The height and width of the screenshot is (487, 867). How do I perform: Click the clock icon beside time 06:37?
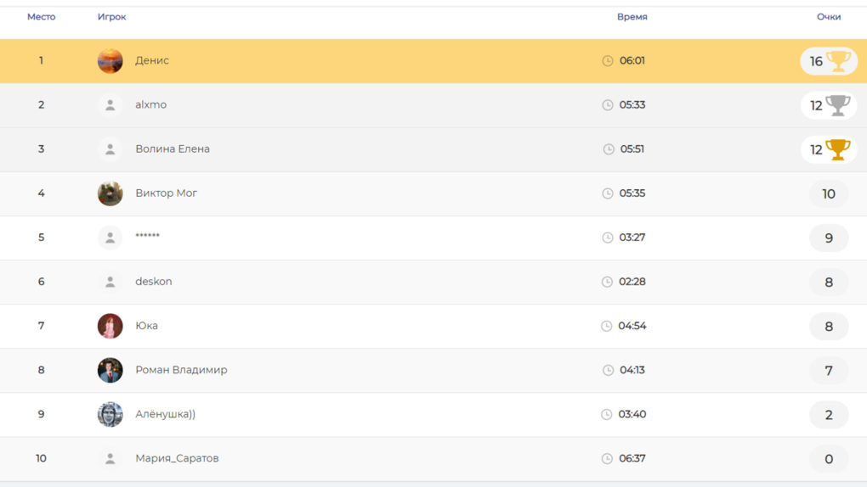point(607,458)
